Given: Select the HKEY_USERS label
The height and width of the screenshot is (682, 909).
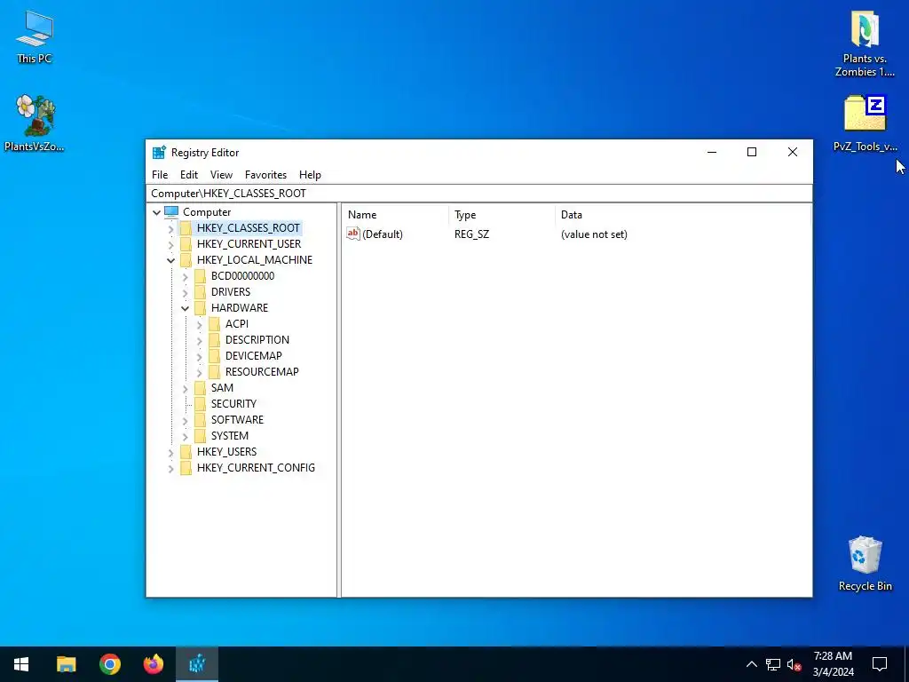Looking at the screenshot, I should [226, 451].
